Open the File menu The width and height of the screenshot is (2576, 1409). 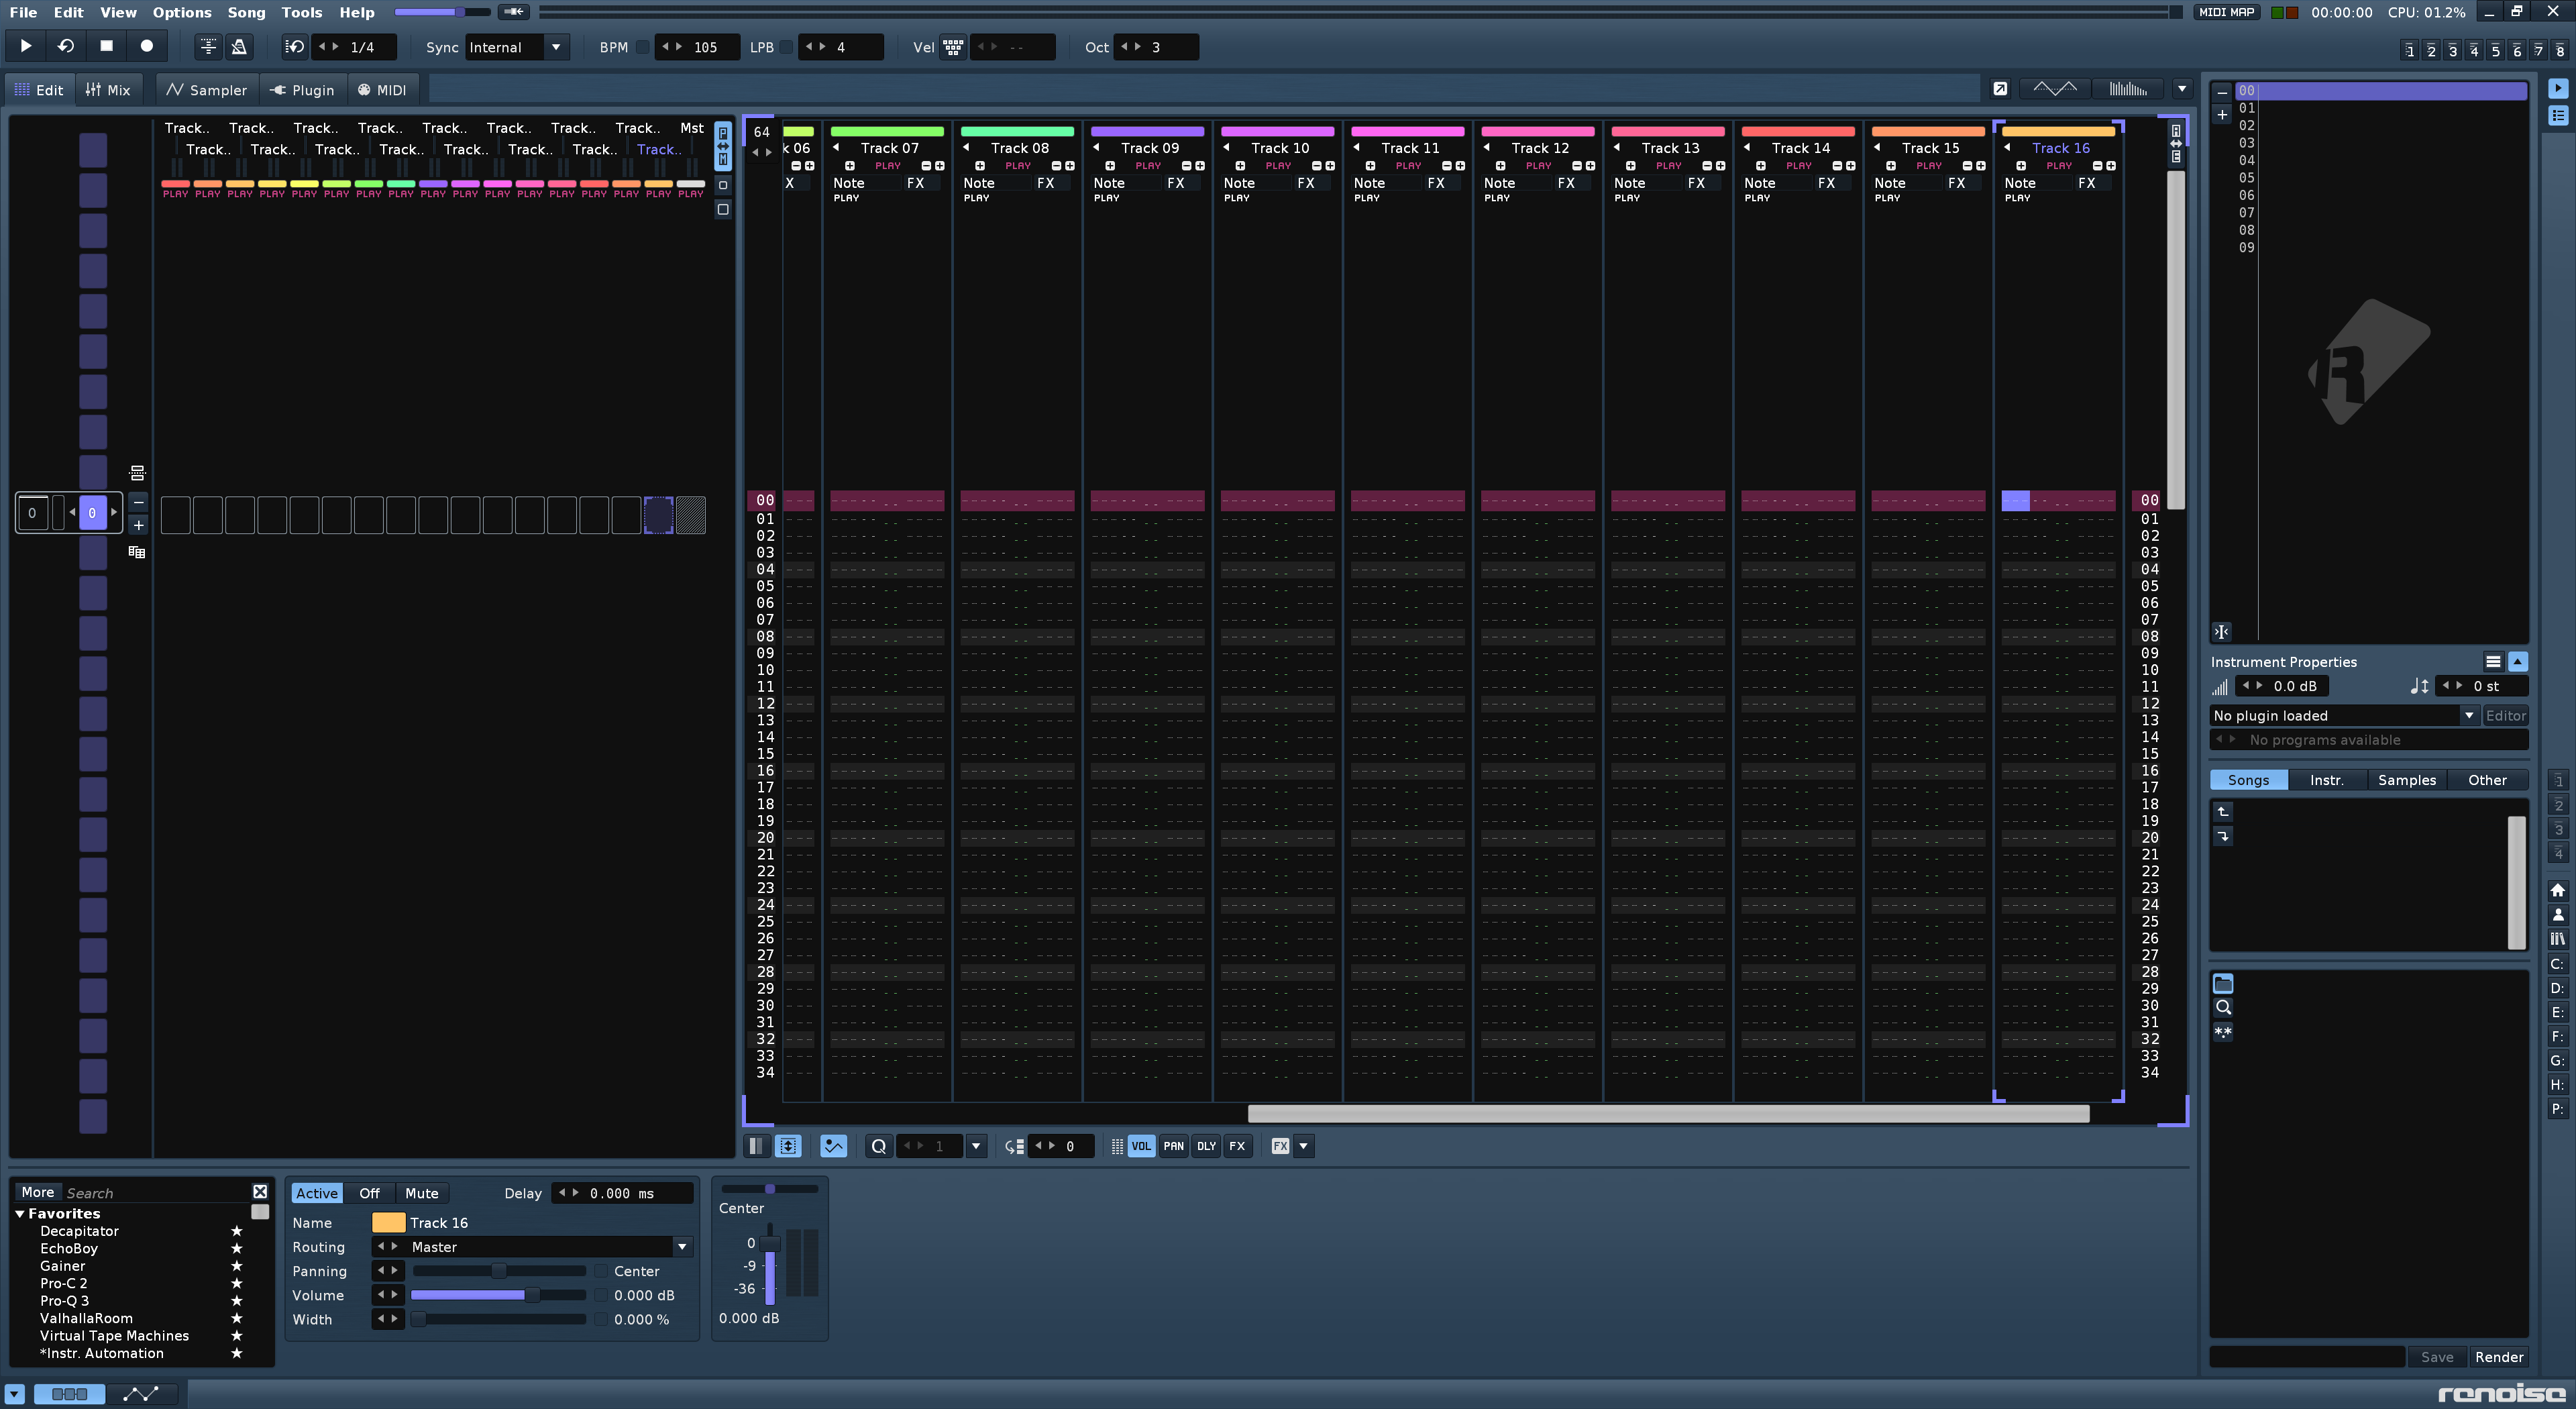(x=22, y=12)
